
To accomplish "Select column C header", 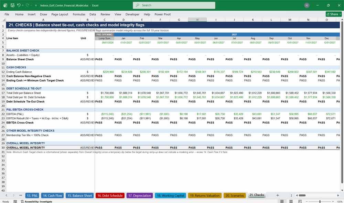I will [105, 20].
